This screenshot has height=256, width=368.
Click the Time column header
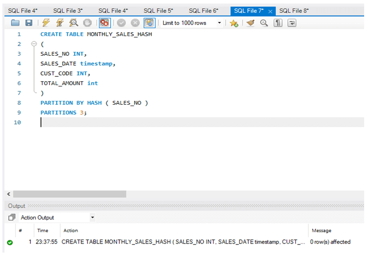(43, 231)
